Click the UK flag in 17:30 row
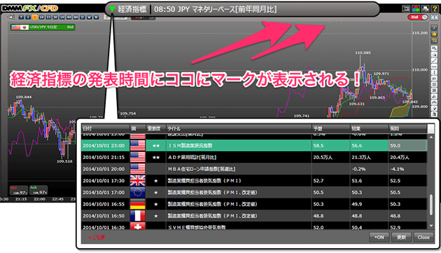The height and width of the screenshot is (253, 441). coord(137,181)
